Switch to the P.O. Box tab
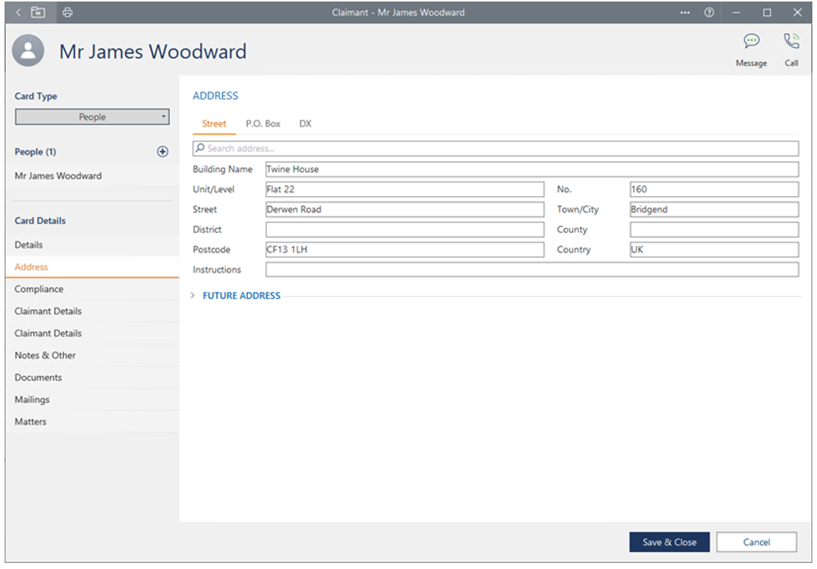This screenshot has width=817, height=569. pyautogui.click(x=263, y=124)
